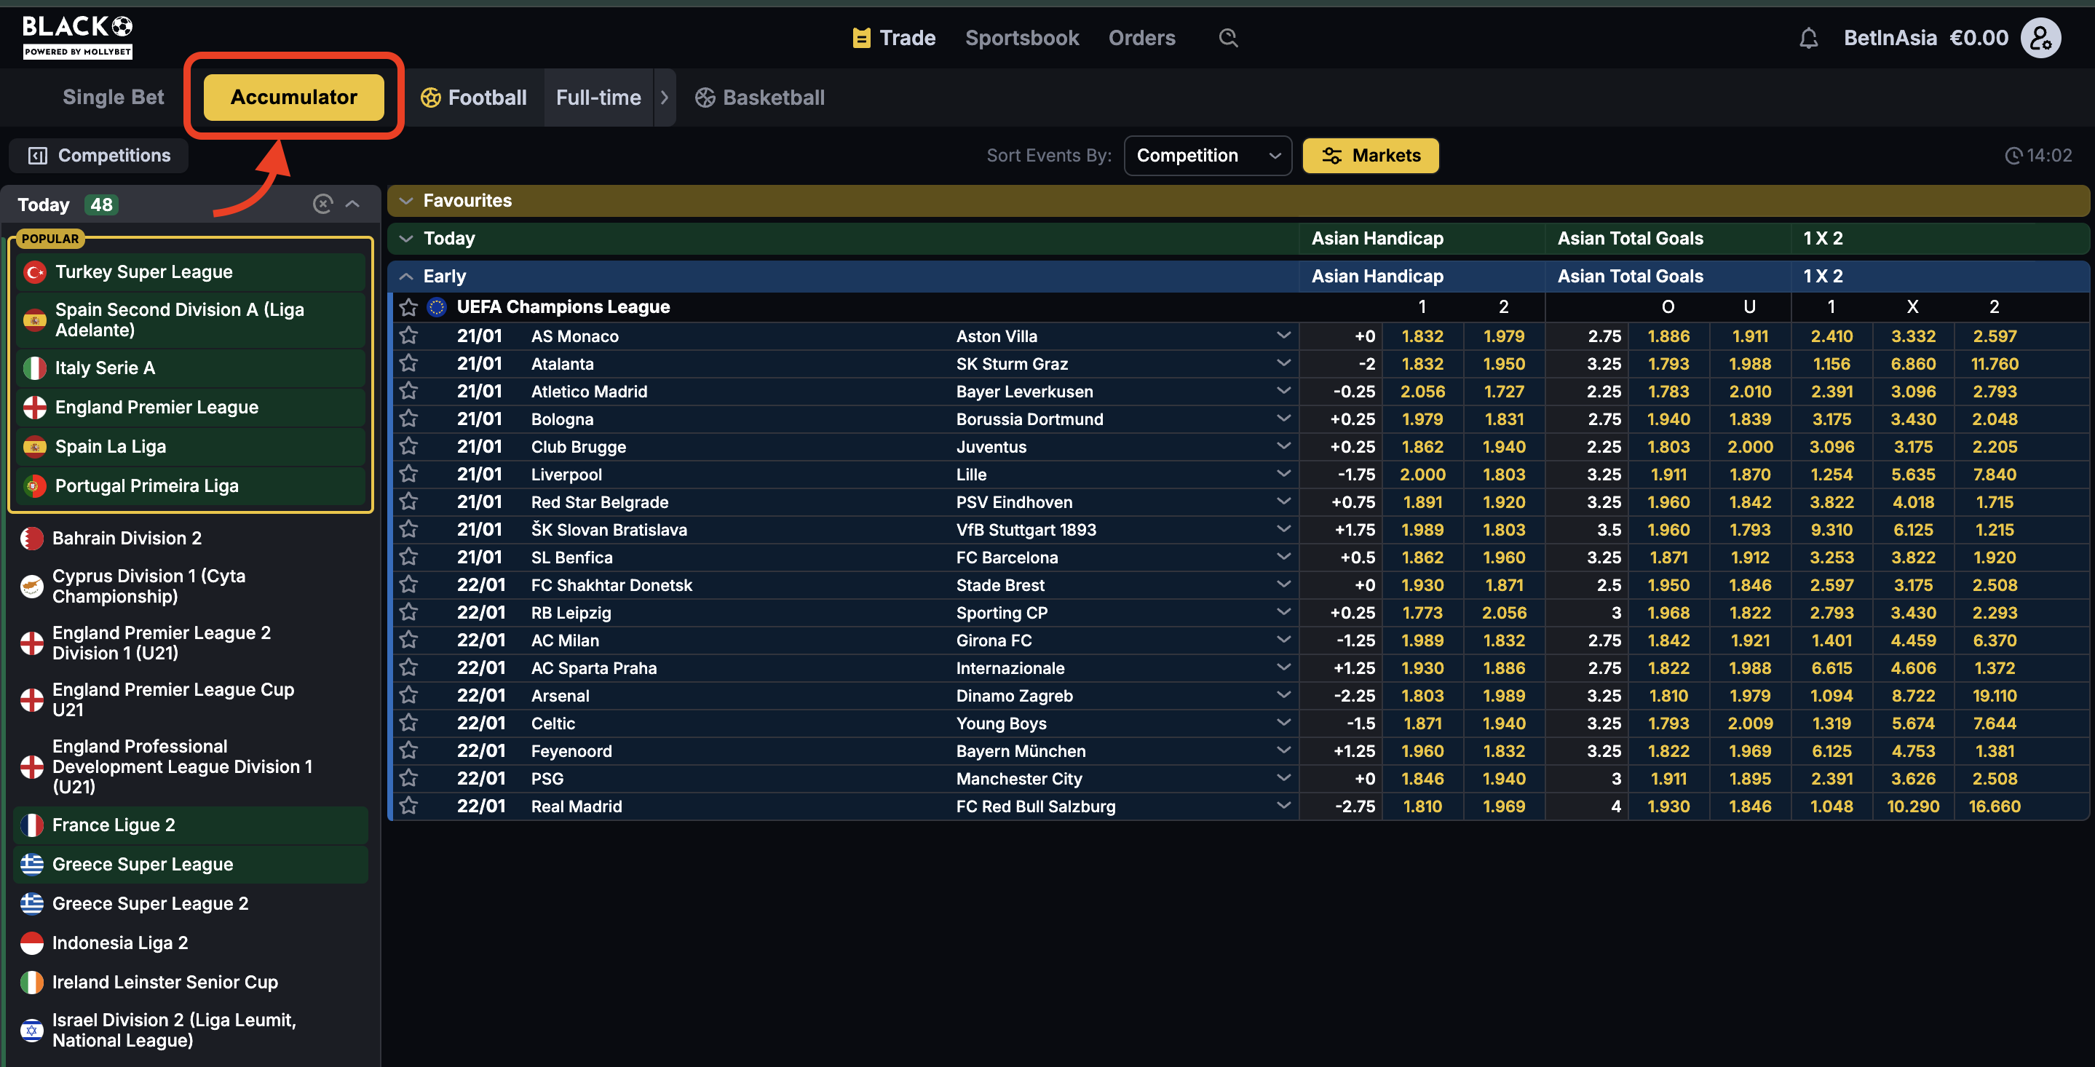Image resolution: width=2095 pixels, height=1067 pixels.
Task: Click the yellow Accumulator button
Action: [x=293, y=97]
